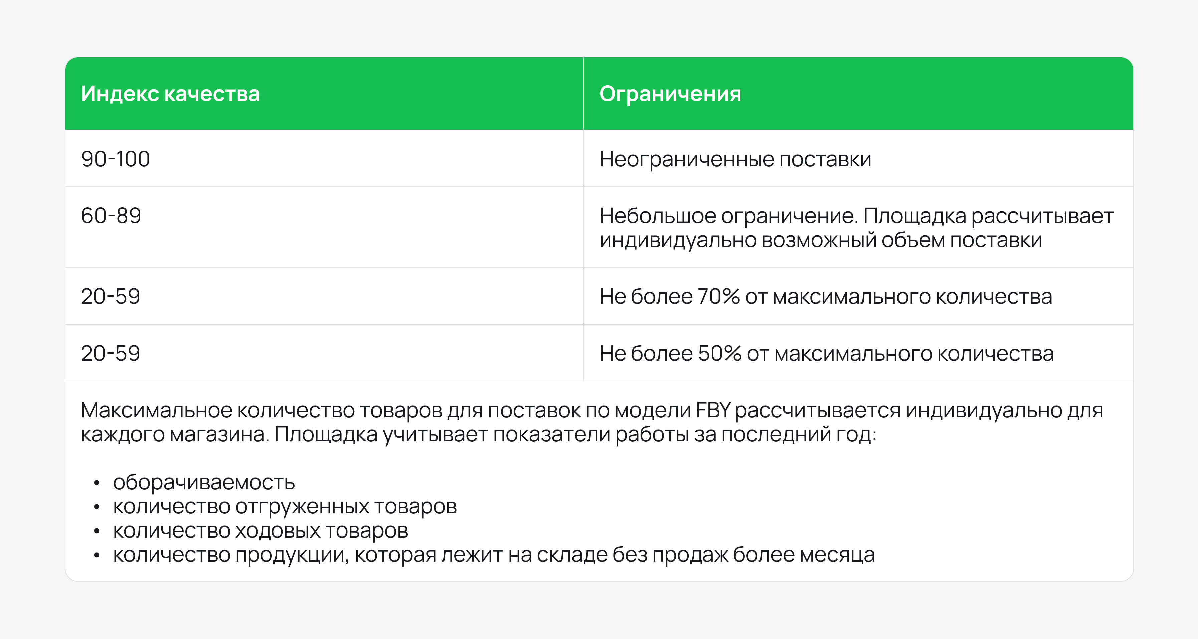Image resolution: width=1198 pixels, height=639 pixels.
Task: Click the 'Максимальное количество товаров' paragraph
Action: coord(592,422)
